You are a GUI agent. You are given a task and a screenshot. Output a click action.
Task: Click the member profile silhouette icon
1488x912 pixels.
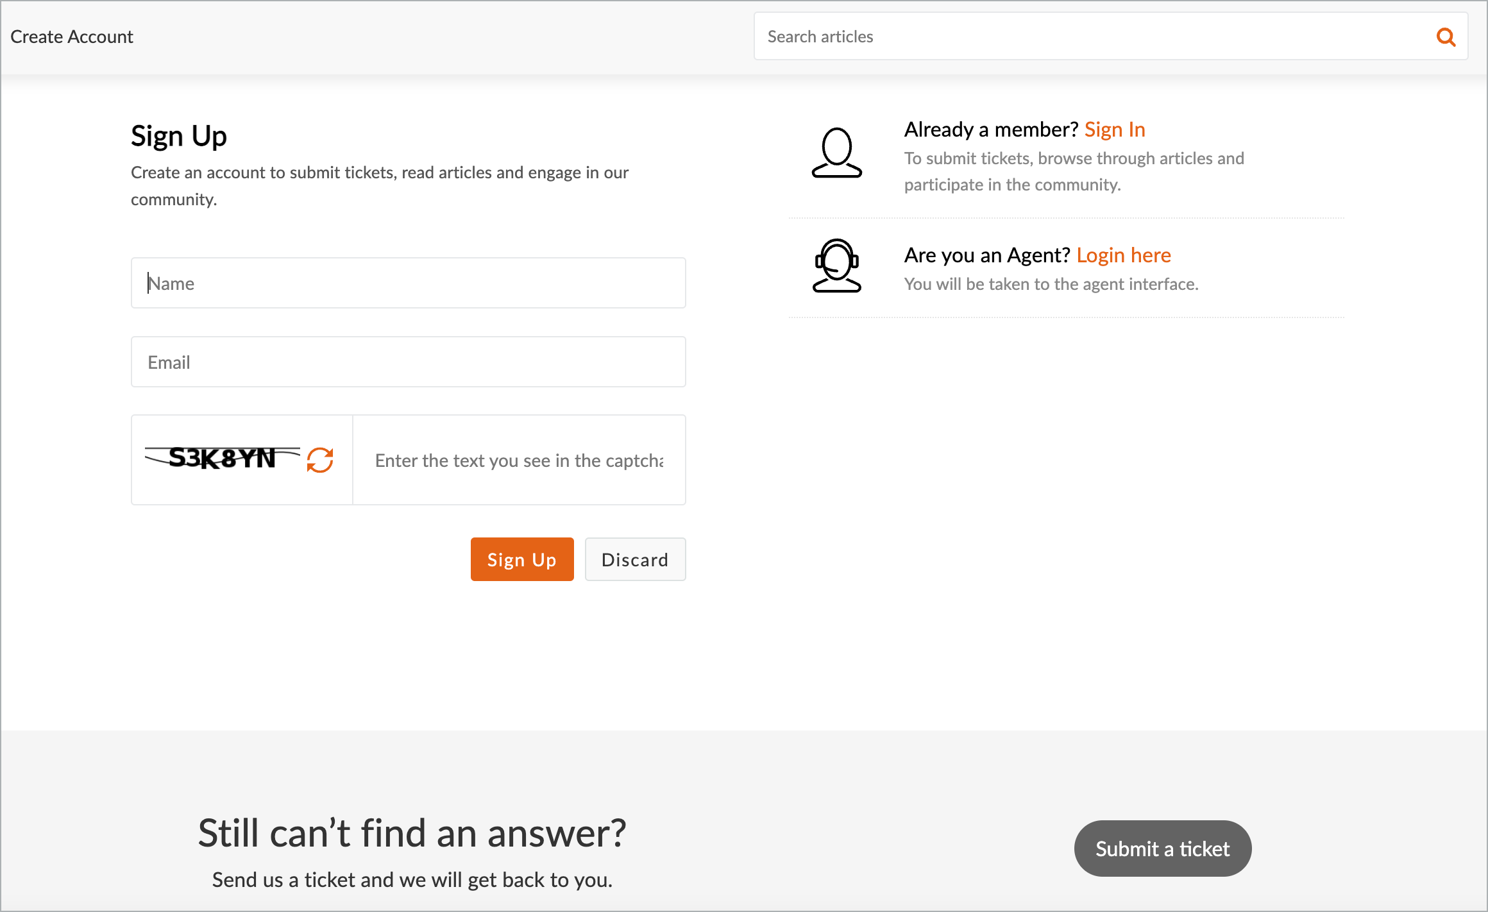pos(836,153)
